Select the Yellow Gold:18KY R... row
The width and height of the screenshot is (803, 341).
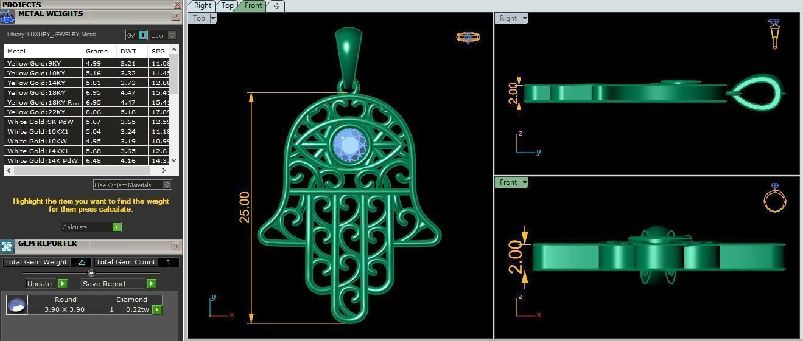click(x=86, y=102)
